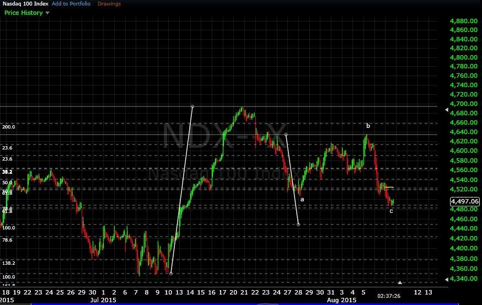Click the upward triangle marker above date axis
The width and height of the screenshot is (482, 305).
[x=400, y=283]
